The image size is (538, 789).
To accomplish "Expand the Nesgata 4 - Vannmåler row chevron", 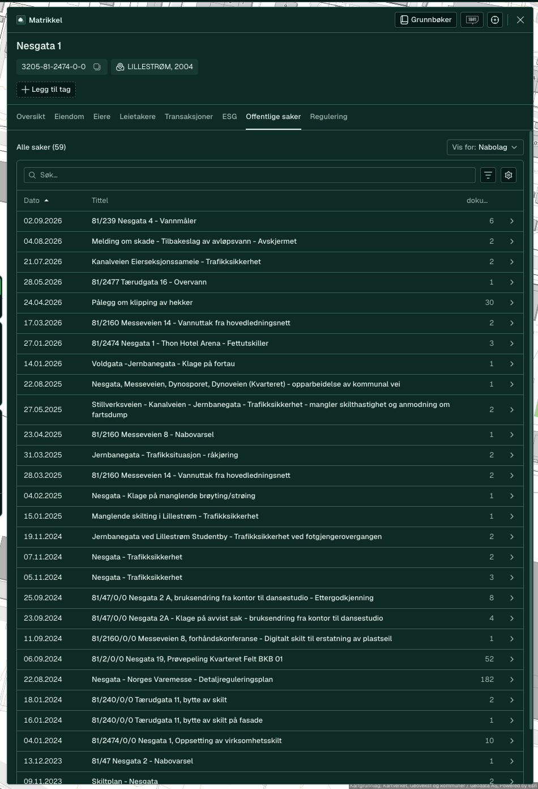I will pos(511,221).
